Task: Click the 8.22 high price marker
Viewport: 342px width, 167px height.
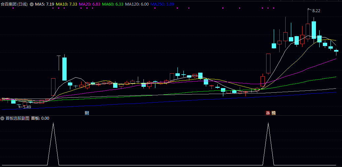Action: 316,11
